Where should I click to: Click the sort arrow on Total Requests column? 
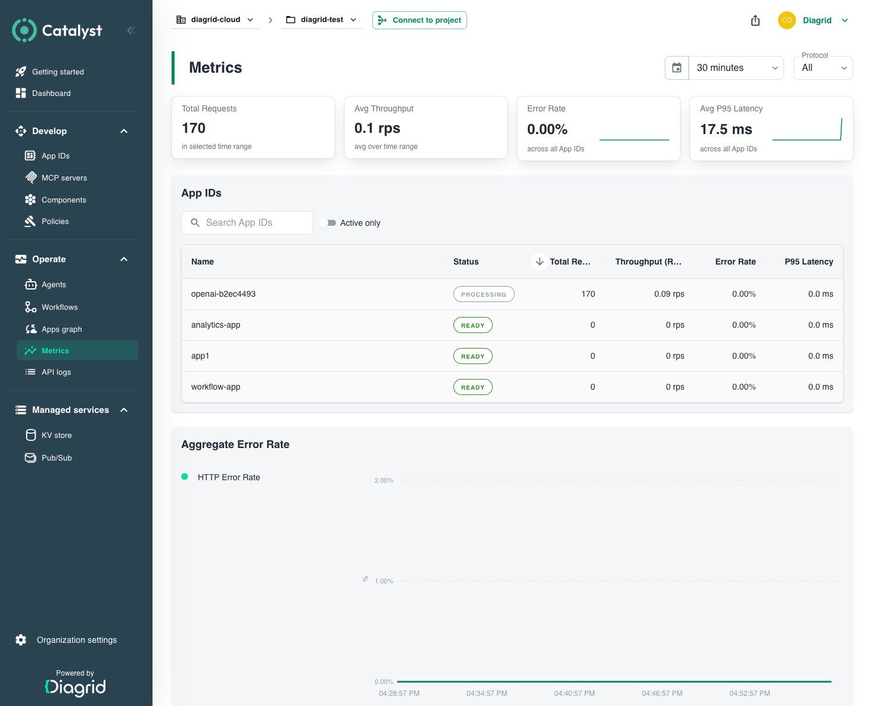tap(539, 262)
